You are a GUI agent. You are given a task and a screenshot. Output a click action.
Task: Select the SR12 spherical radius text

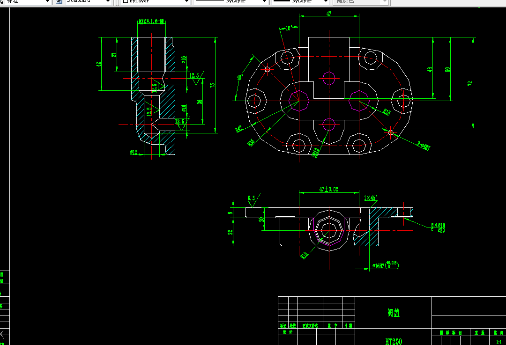pos(316,152)
